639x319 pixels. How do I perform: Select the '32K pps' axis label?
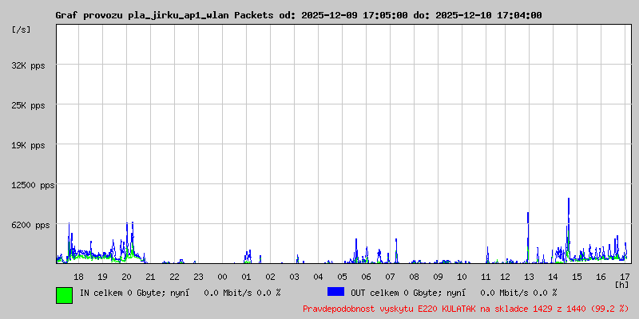(28, 65)
